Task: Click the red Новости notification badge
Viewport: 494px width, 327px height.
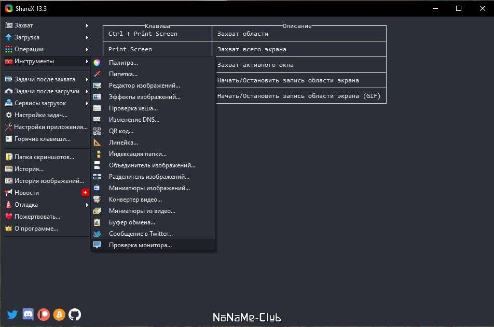Action: click(85, 193)
